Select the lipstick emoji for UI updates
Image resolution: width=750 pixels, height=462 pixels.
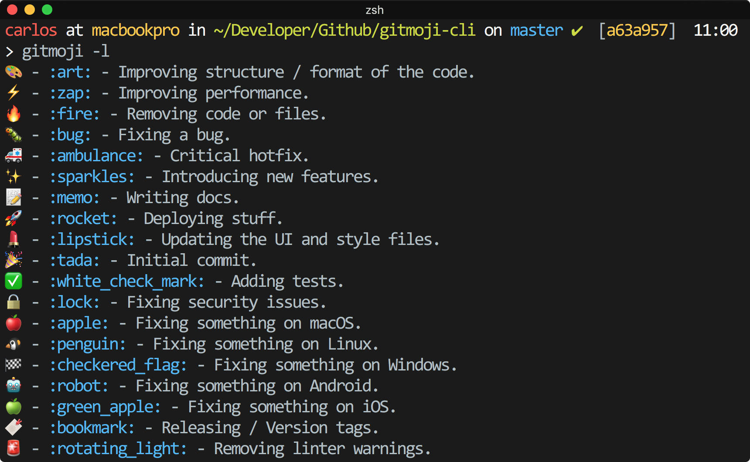(x=13, y=239)
